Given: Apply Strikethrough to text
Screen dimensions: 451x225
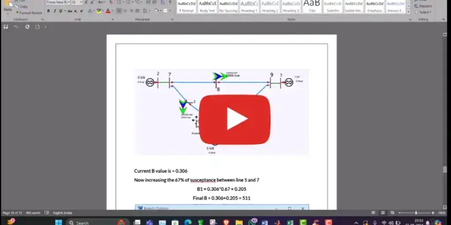Looking at the screenshot, I should click(70, 11).
